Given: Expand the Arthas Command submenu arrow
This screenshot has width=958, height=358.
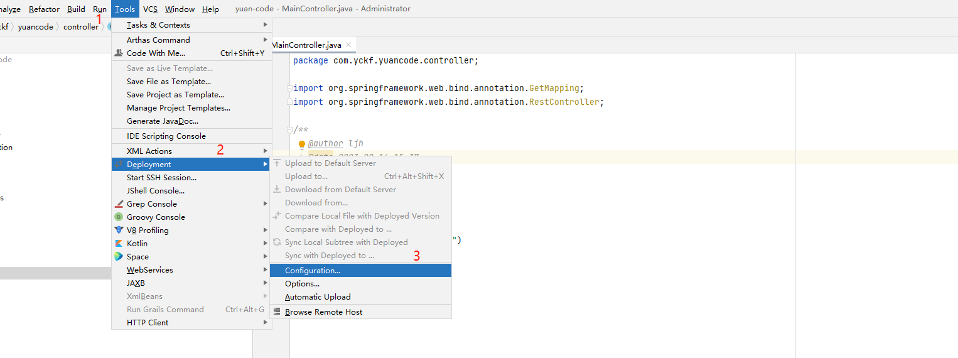Looking at the screenshot, I should pos(266,40).
